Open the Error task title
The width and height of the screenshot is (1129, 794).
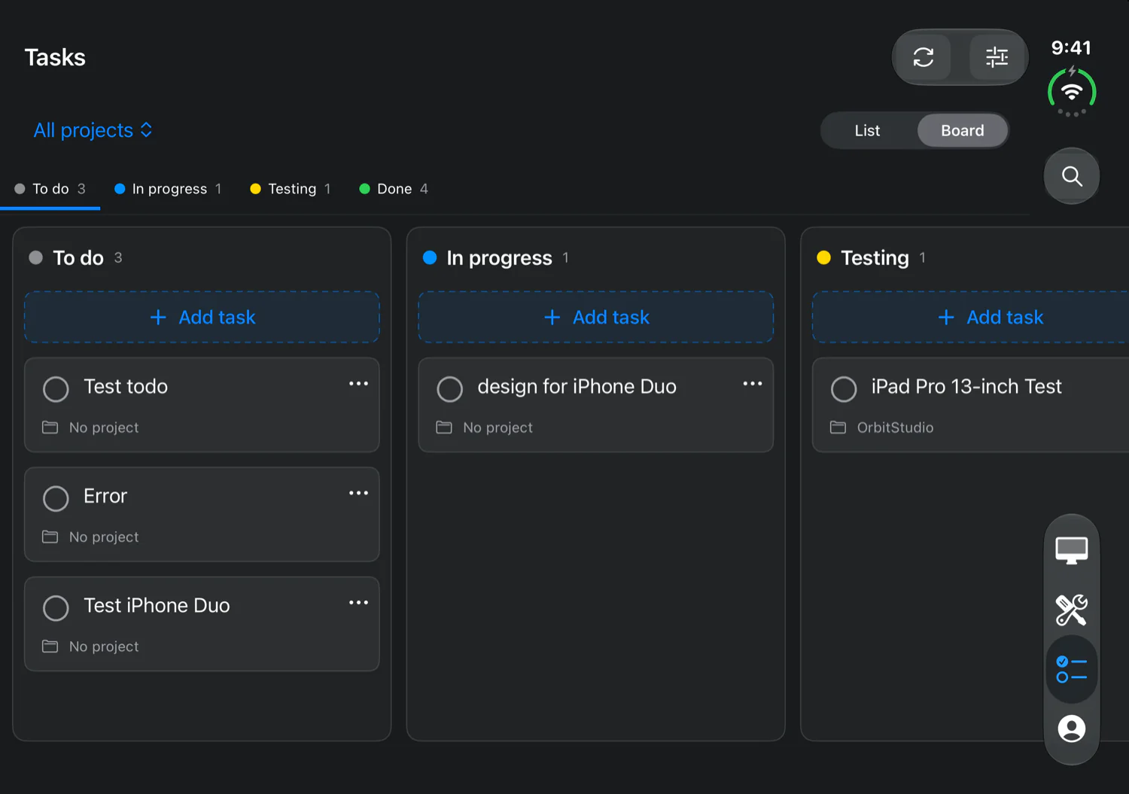click(x=105, y=496)
